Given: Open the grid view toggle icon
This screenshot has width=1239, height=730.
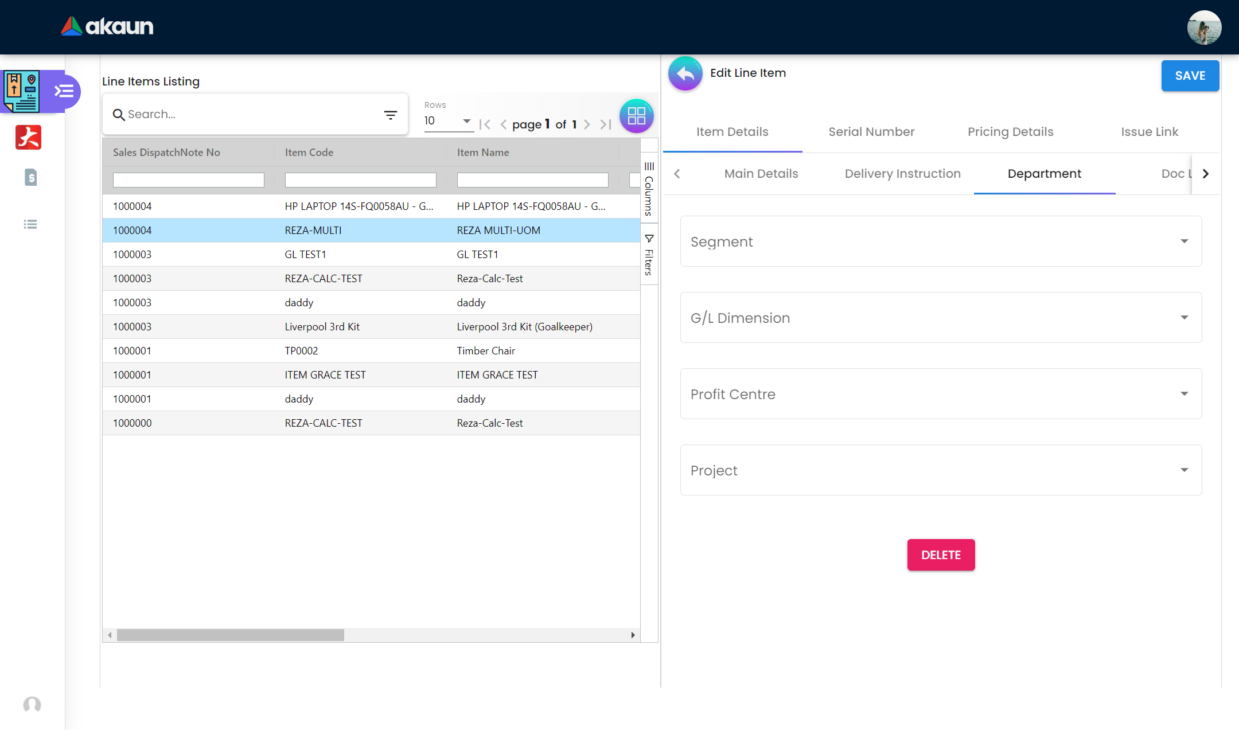Looking at the screenshot, I should [636, 115].
